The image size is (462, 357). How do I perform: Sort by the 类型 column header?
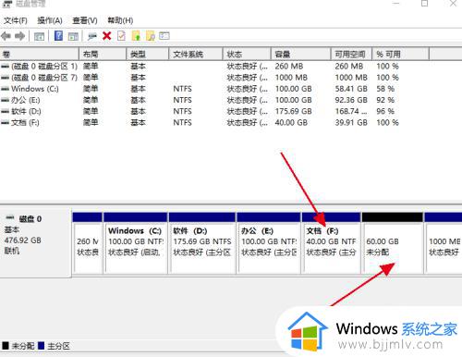148,55
